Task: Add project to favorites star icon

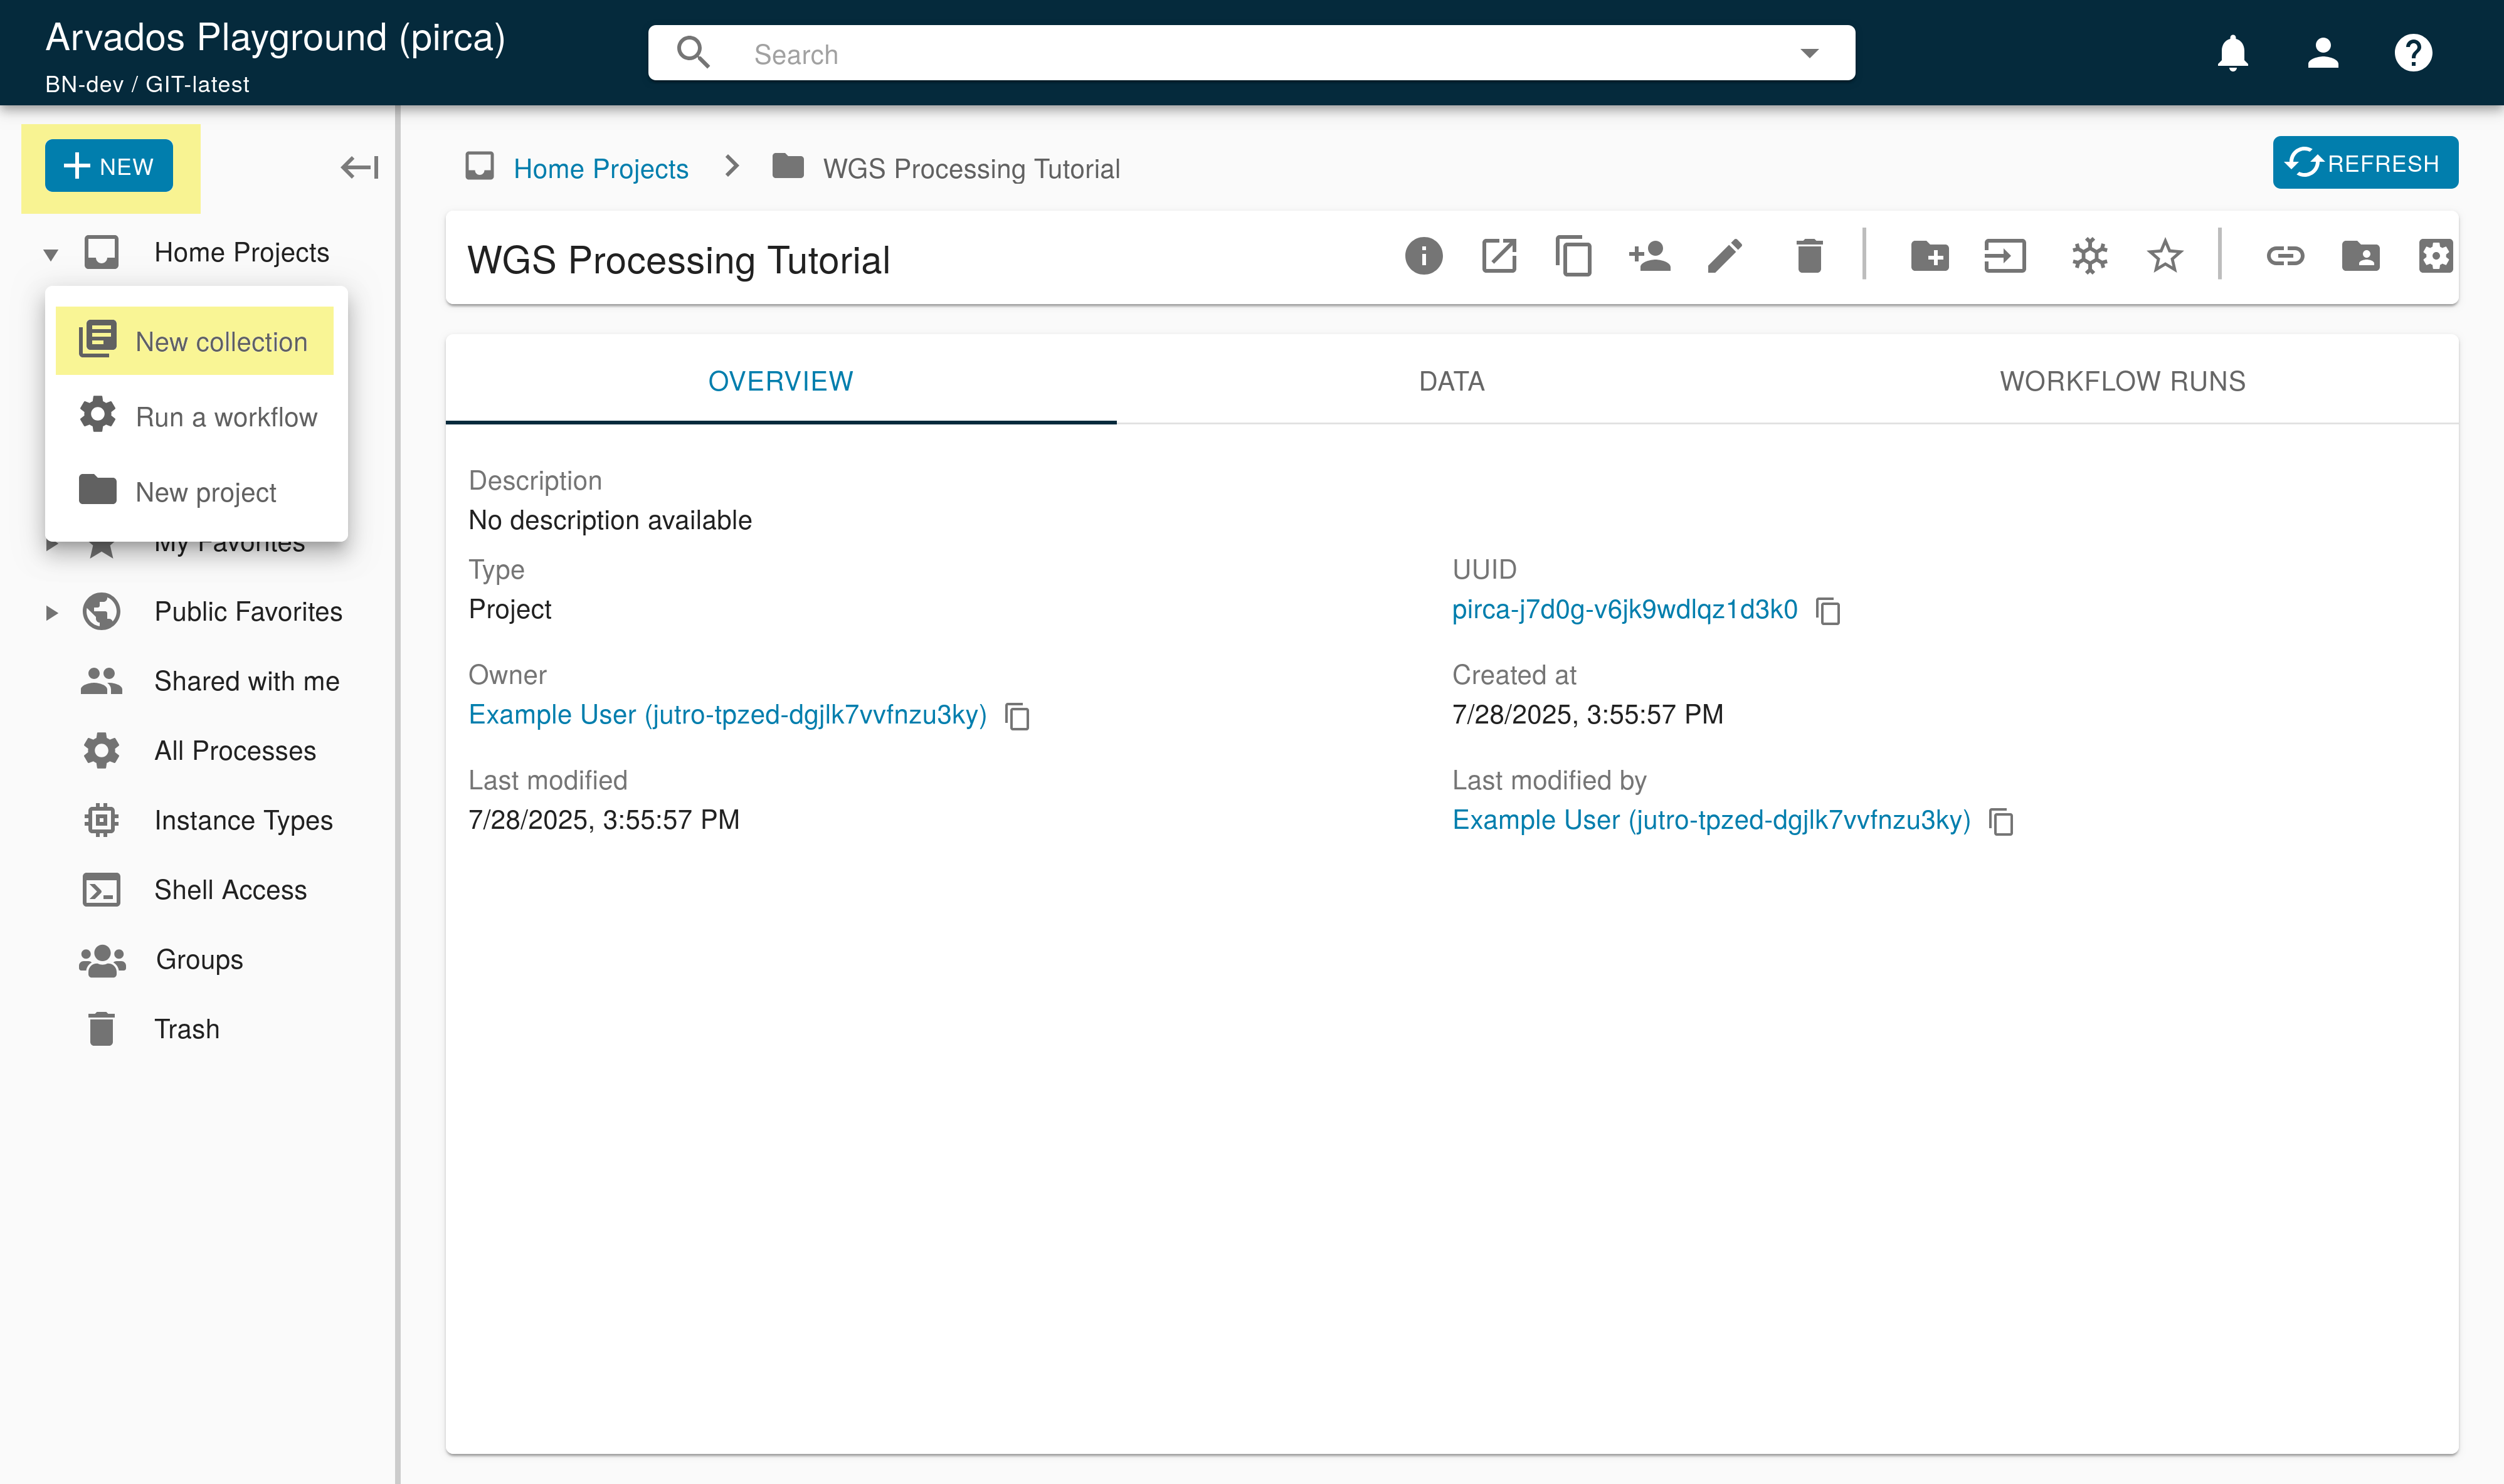Action: point(2164,256)
